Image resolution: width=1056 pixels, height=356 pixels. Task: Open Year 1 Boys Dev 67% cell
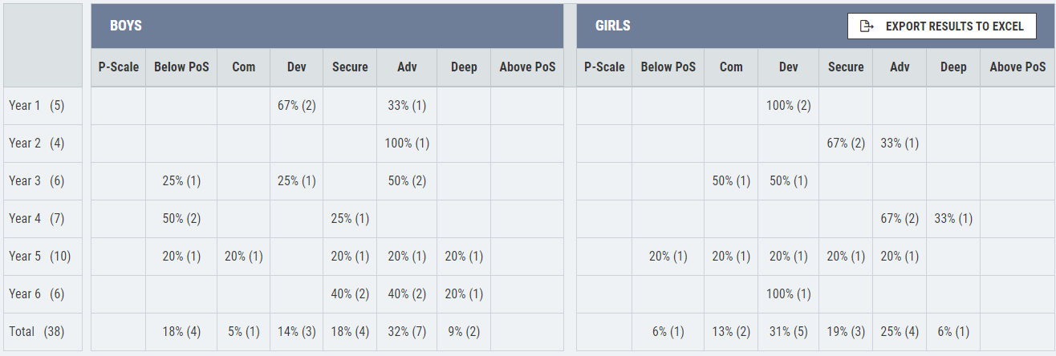coord(296,106)
